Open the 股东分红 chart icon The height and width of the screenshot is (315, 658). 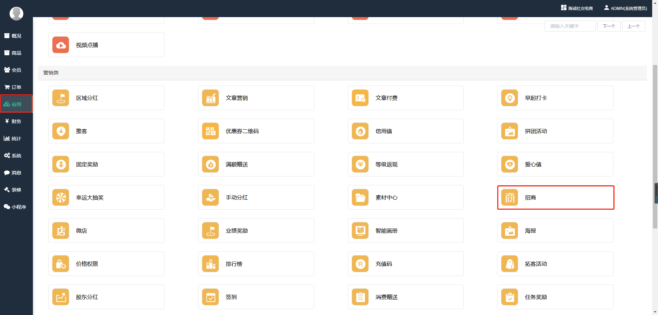point(61,297)
